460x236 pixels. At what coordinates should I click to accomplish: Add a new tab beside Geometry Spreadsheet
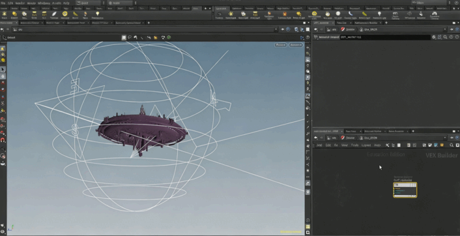[149, 23]
